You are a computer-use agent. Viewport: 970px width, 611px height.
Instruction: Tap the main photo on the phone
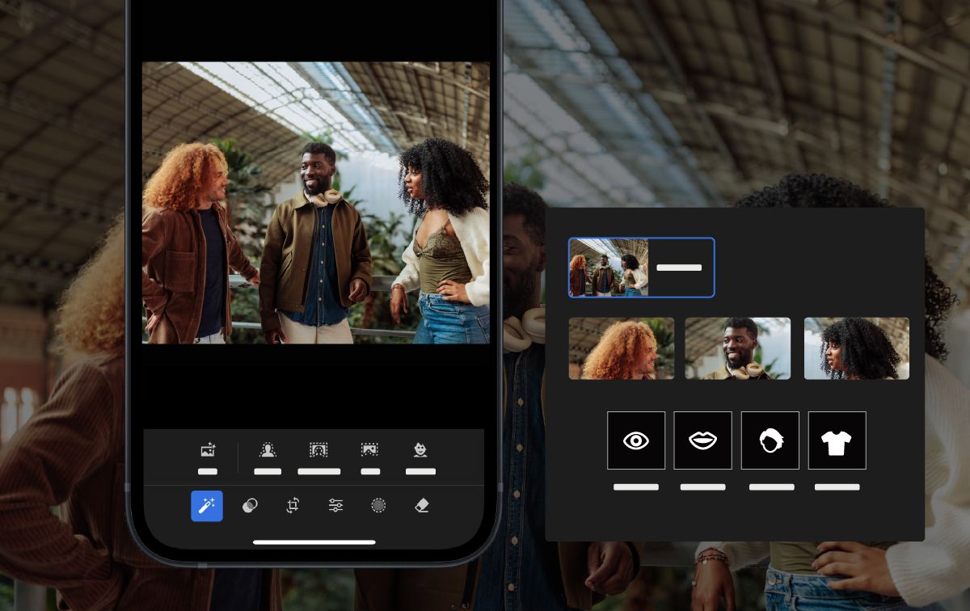(x=316, y=203)
